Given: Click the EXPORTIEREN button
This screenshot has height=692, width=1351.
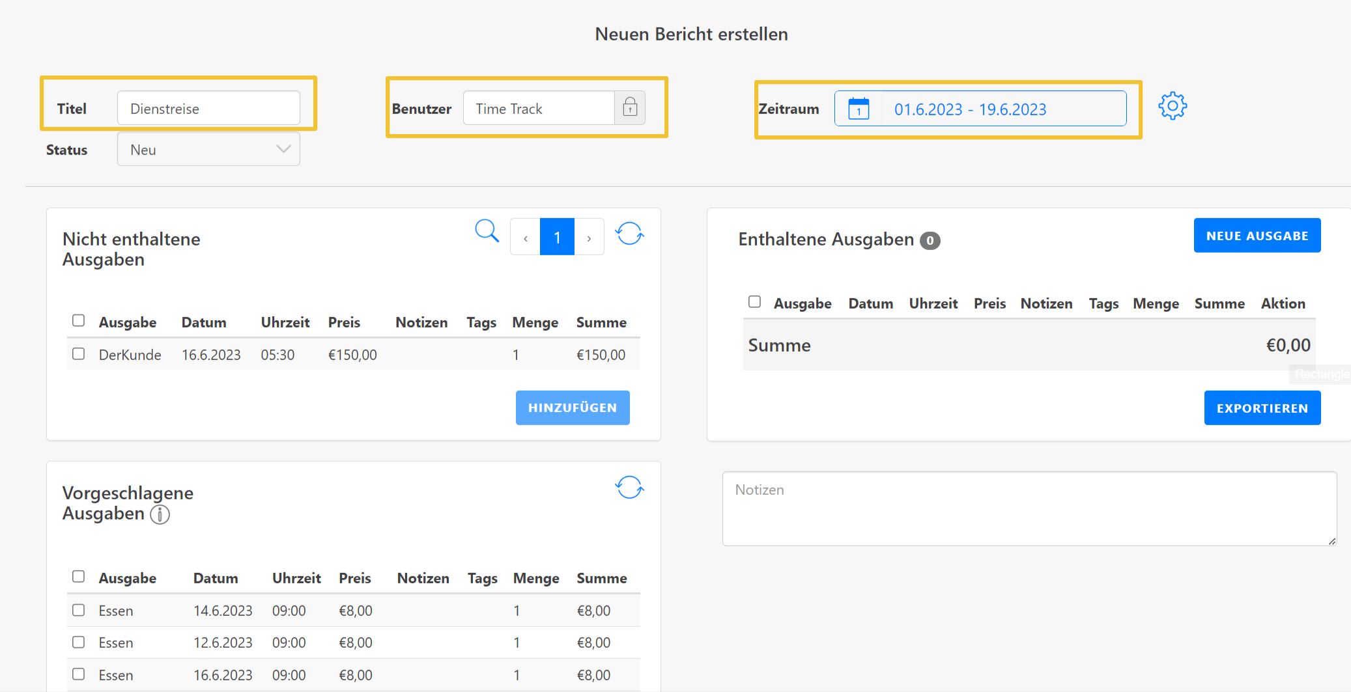Looking at the screenshot, I should tap(1262, 408).
